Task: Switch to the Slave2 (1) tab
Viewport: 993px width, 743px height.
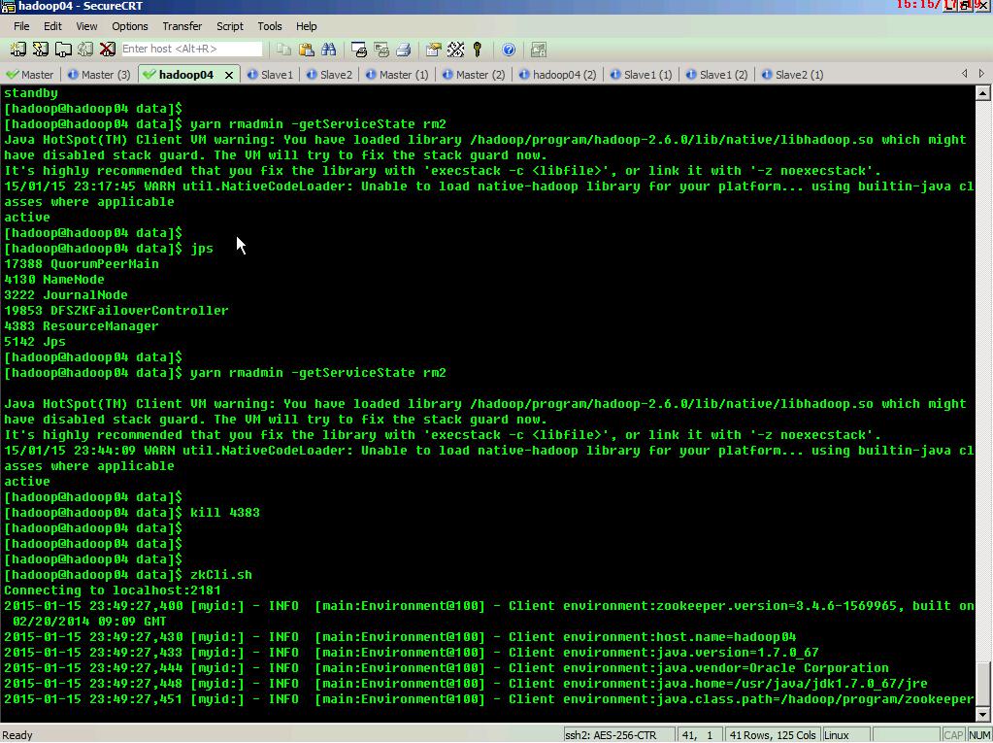Action: 792,75
